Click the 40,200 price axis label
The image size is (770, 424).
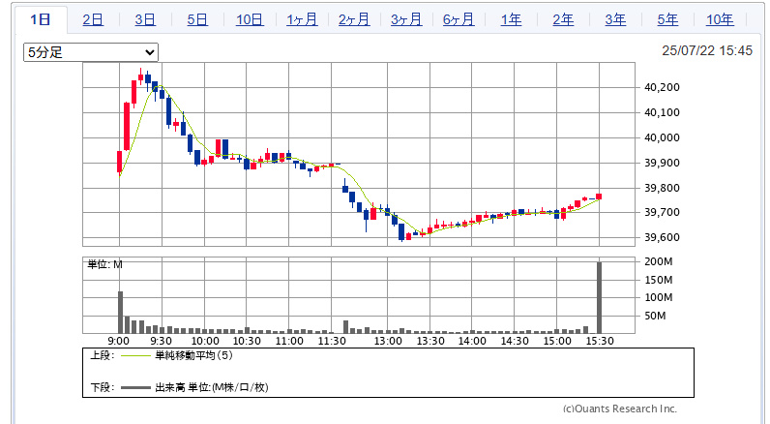pos(662,87)
